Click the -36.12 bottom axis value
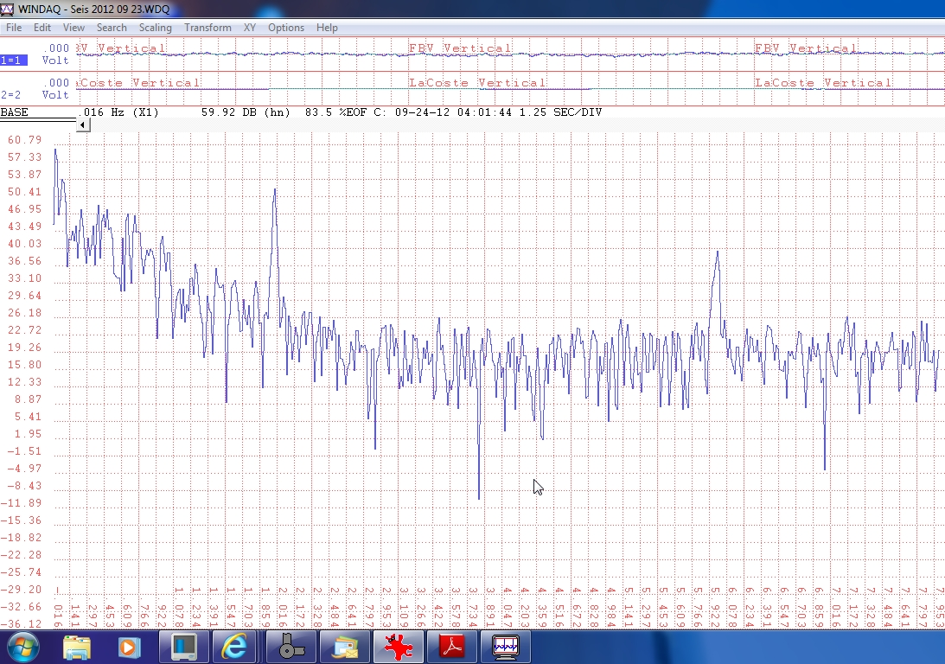Screen dimensions: 945x664 (x=22, y=623)
